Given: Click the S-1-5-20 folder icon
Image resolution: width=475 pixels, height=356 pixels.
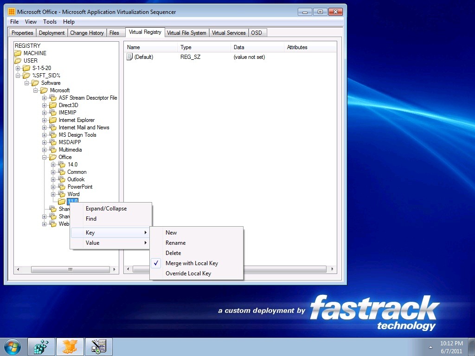Looking at the screenshot, I should (26, 68).
